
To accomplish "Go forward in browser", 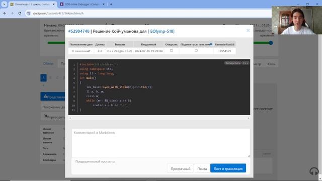I will pos(12,13).
